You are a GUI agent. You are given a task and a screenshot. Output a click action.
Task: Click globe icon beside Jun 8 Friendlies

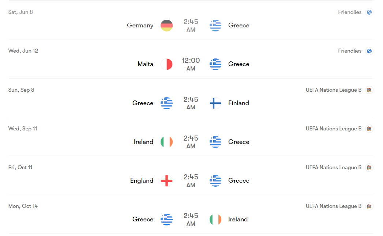pyautogui.click(x=369, y=12)
